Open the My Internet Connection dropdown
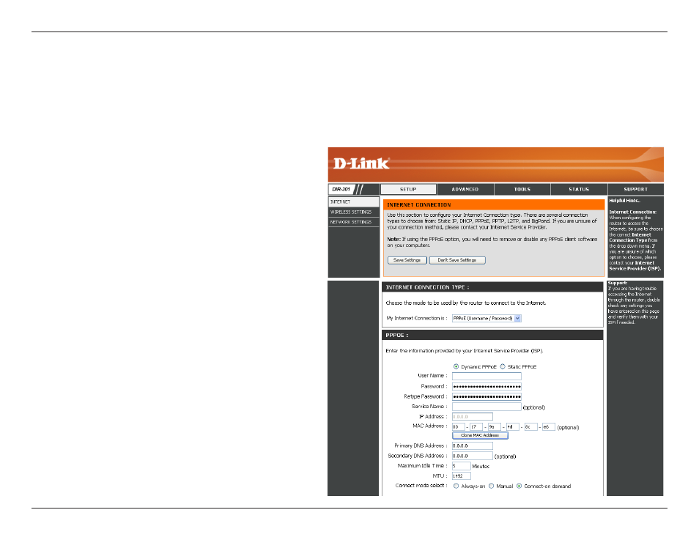 click(x=487, y=319)
